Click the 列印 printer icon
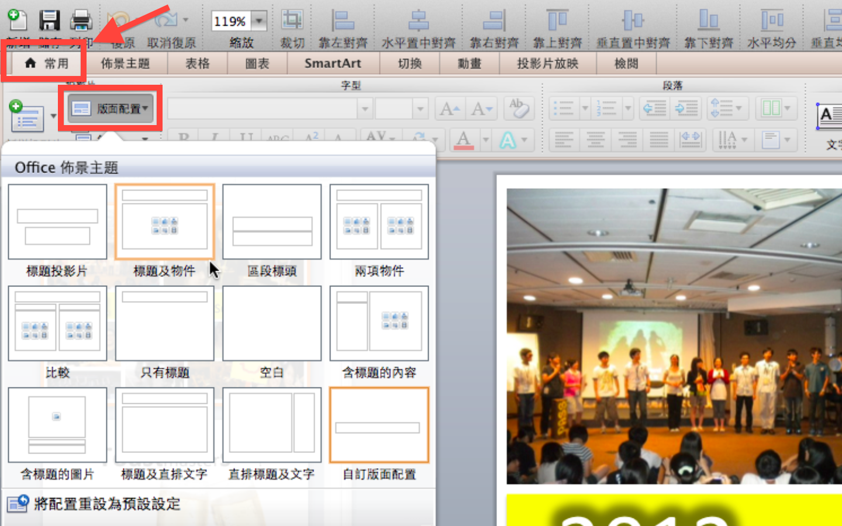842x526 pixels. 81,20
